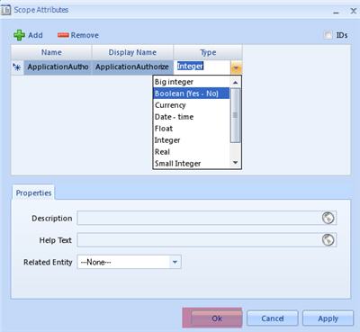
Task: Select Real type option
Action: [x=192, y=152]
